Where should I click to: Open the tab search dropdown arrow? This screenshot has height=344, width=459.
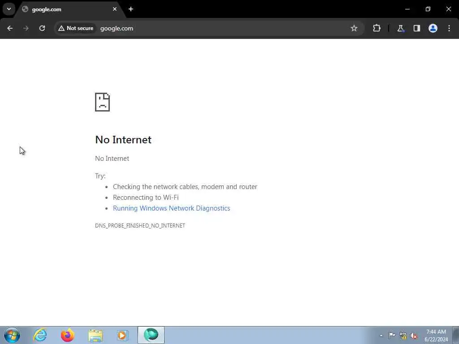(9, 9)
